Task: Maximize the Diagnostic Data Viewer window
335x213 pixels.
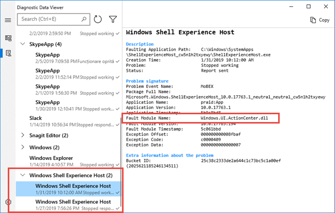Action: tap(309, 7)
